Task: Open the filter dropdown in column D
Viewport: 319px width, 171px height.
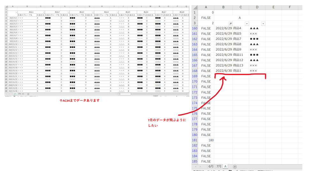Action: [263, 24]
